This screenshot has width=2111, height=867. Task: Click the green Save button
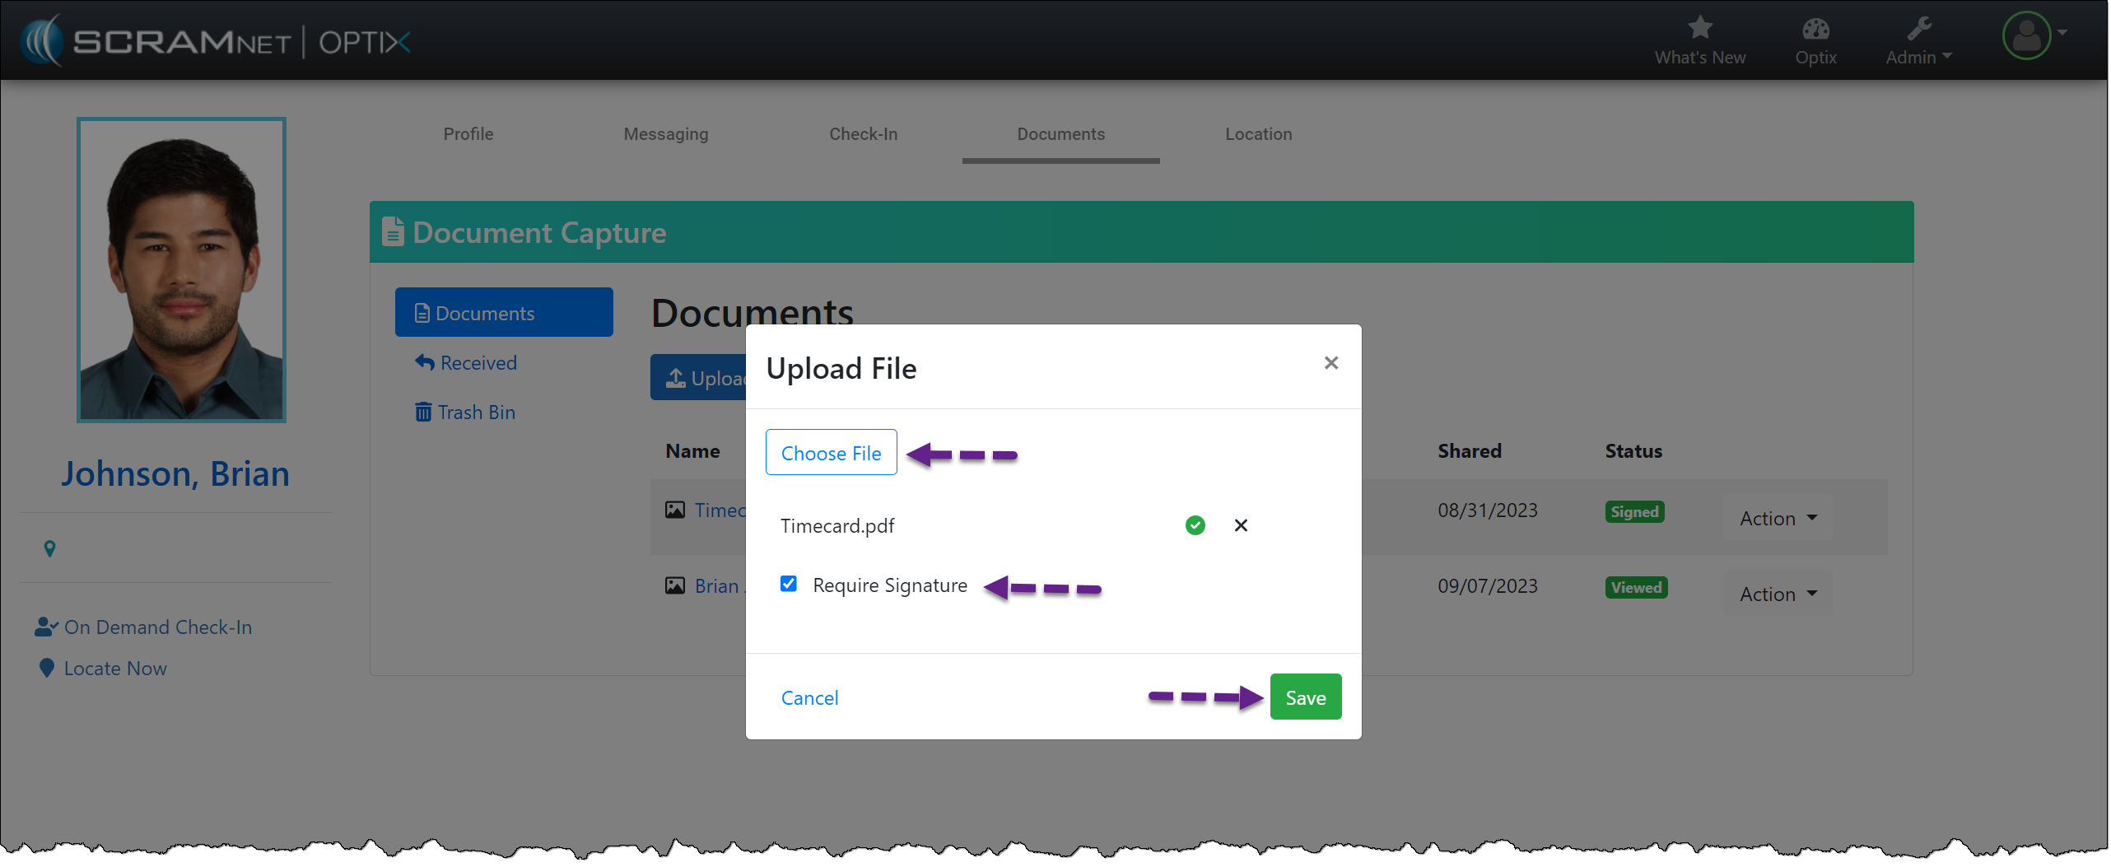point(1305,697)
